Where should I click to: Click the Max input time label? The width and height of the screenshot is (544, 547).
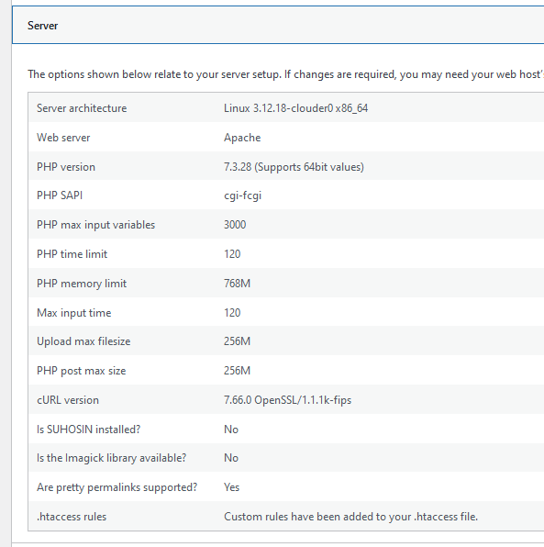[74, 313]
